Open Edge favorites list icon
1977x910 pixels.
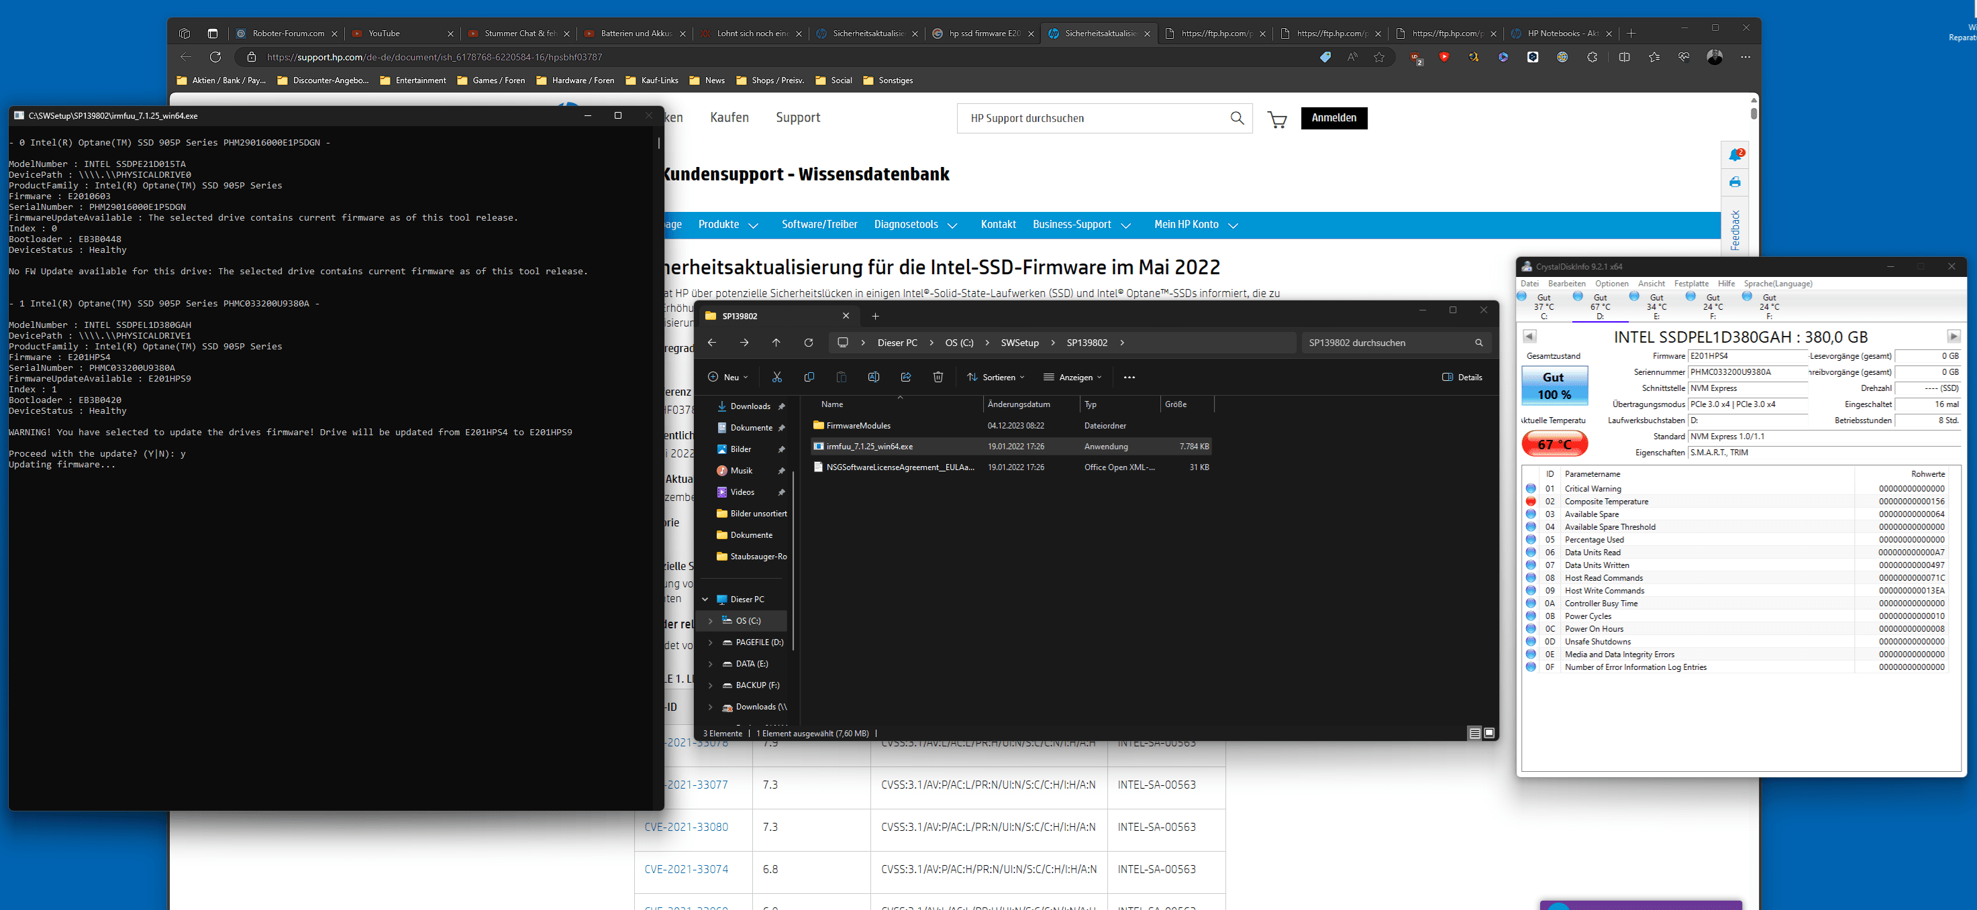(x=1654, y=57)
